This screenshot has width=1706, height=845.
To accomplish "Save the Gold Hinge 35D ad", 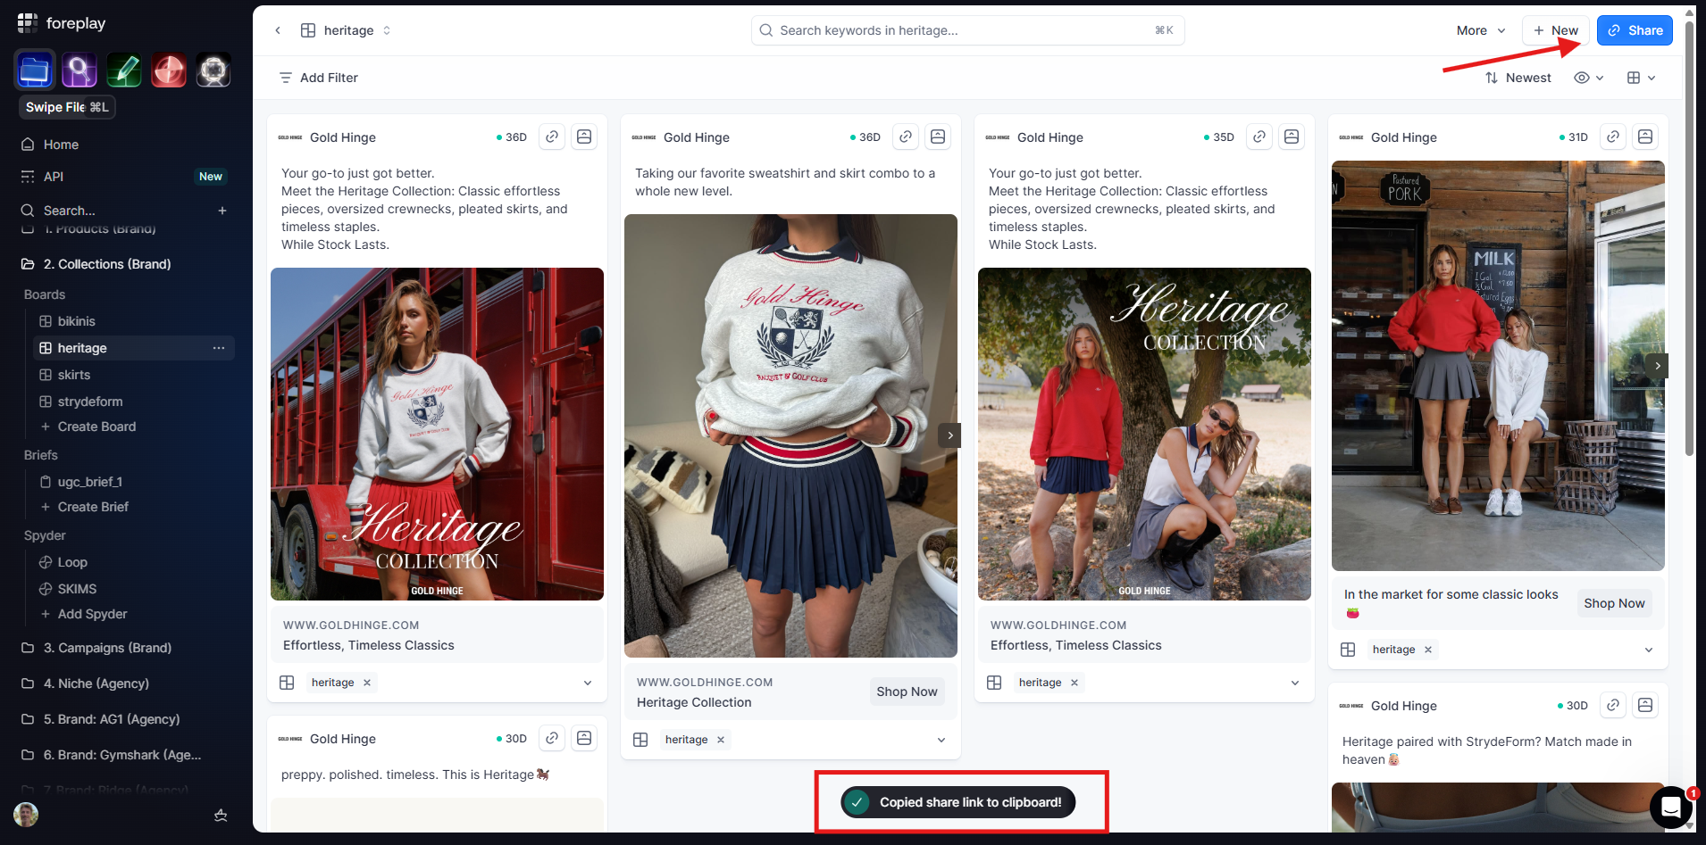I will [x=1292, y=137].
